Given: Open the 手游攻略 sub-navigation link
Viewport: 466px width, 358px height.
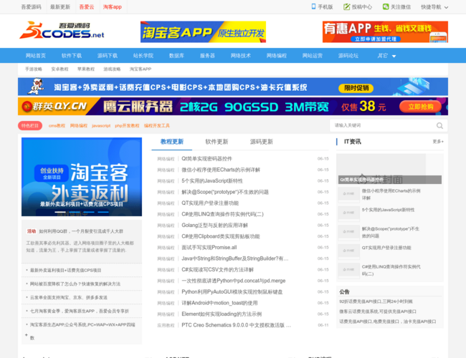Looking at the screenshot, I should point(34,69).
